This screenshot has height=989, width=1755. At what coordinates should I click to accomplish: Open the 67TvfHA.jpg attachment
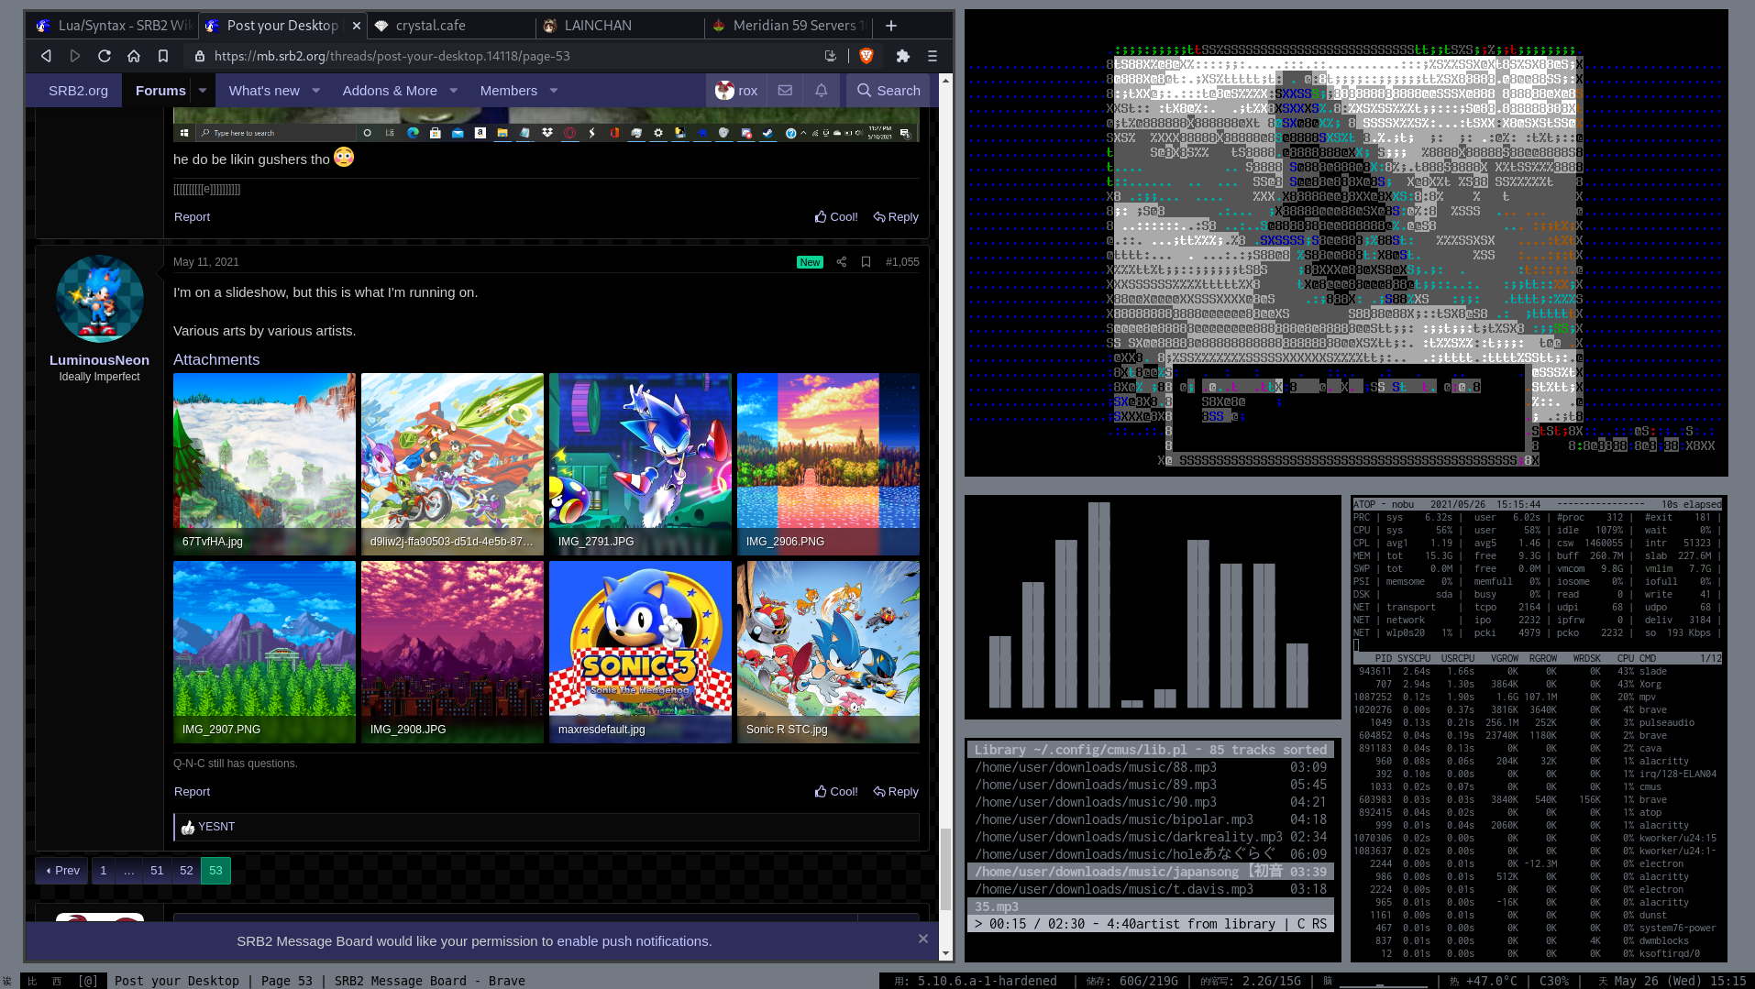(264, 464)
